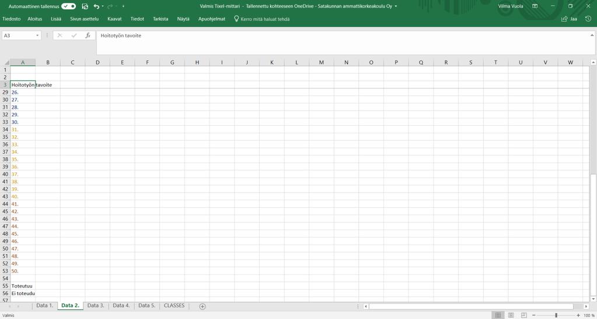Open the Tarkista tab
The width and height of the screenshot is (597, 319).
(x=160, y=19)
